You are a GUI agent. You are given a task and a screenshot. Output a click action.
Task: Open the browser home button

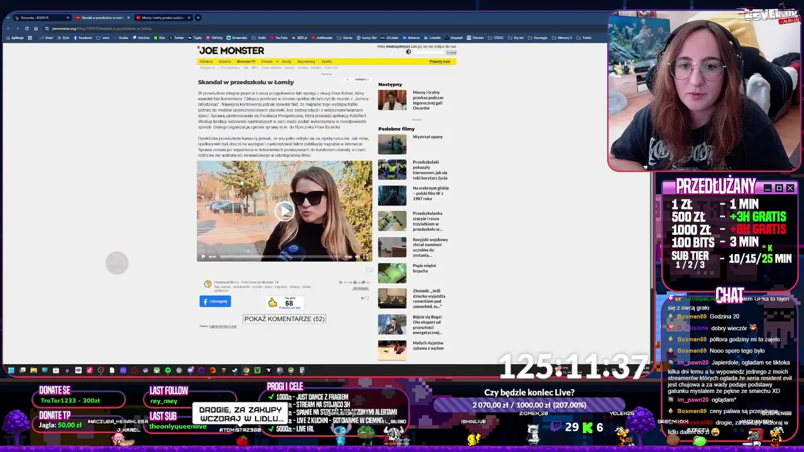[36, 28]
